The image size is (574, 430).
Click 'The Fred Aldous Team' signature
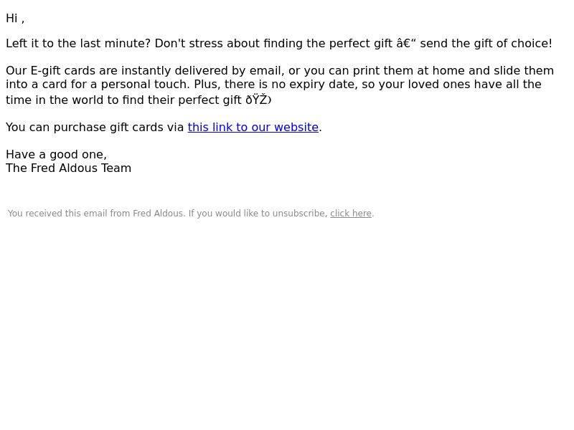tap(68, 168)
